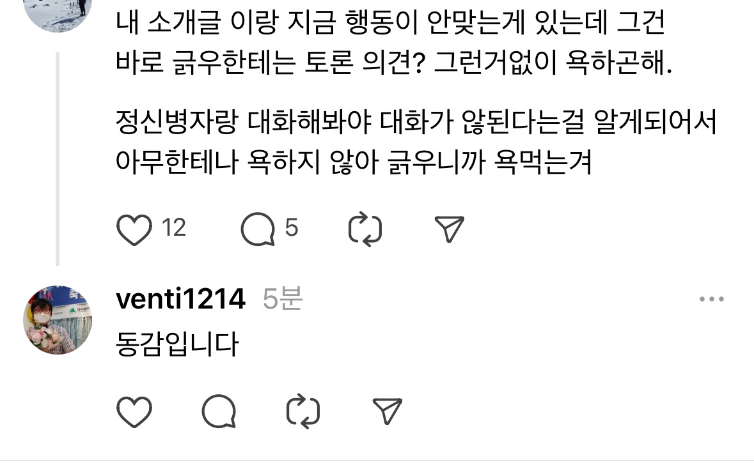
Task: Tap the vertical thread connector line
Action: click(x=58, y=158)
